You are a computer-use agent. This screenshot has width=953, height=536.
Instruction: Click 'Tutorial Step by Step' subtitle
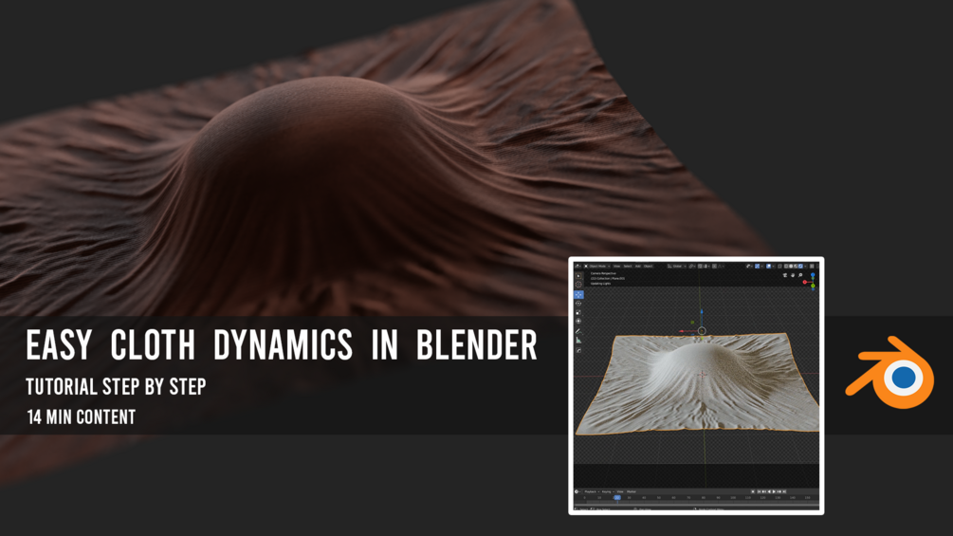click(116, 386)
